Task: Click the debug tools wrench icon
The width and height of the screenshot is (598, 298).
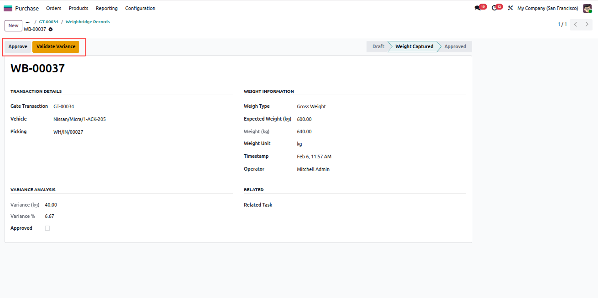Action: coord(510,8)
